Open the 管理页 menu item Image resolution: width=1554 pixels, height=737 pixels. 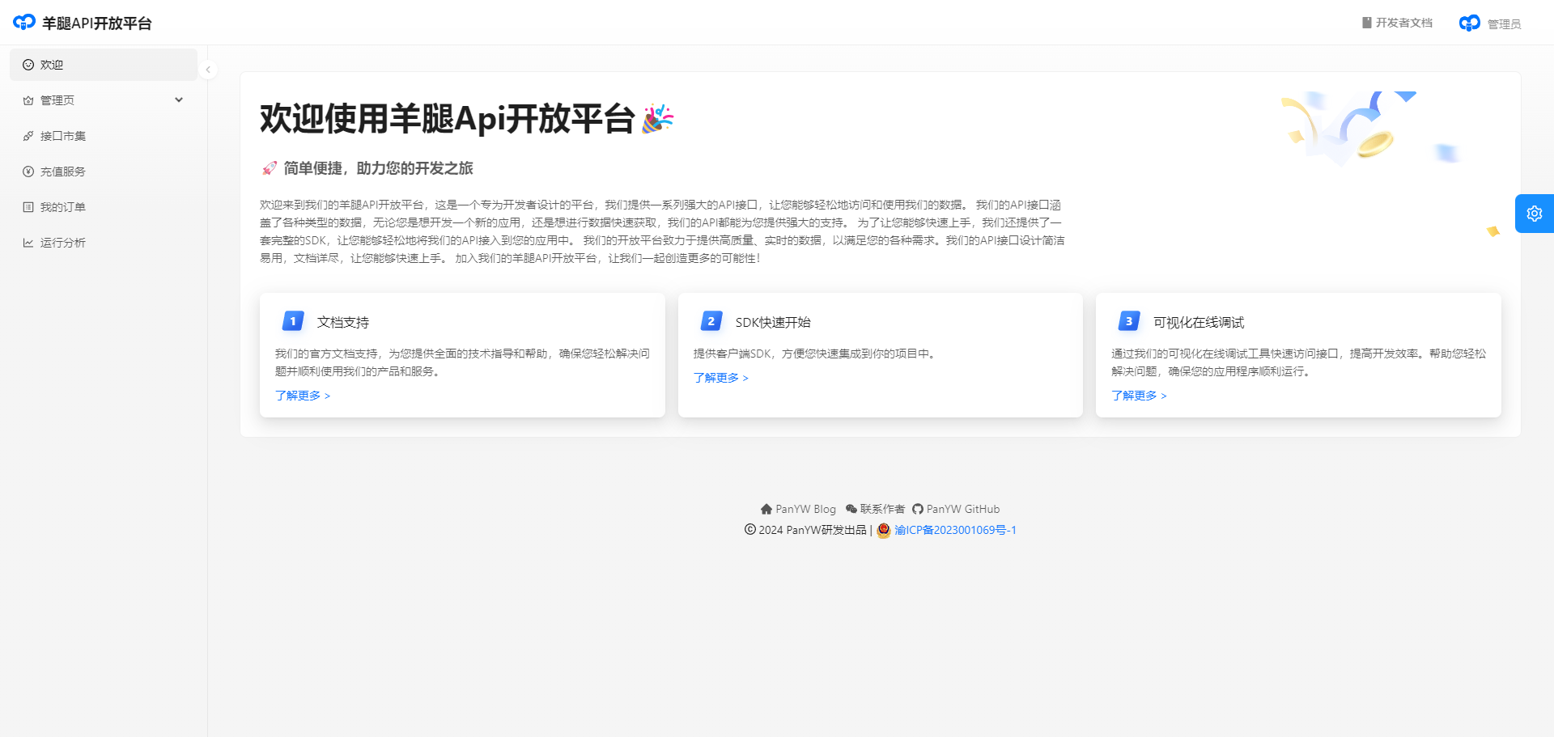coord(57,100)
